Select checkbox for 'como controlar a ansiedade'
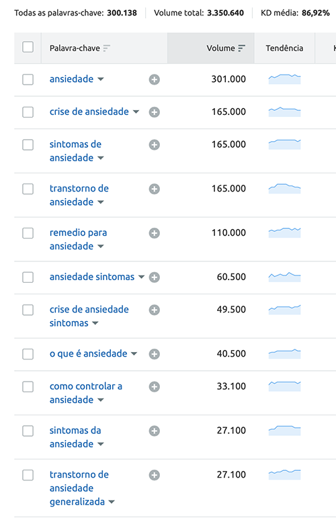This screenshot has height=522, width=336. [28, 387]
